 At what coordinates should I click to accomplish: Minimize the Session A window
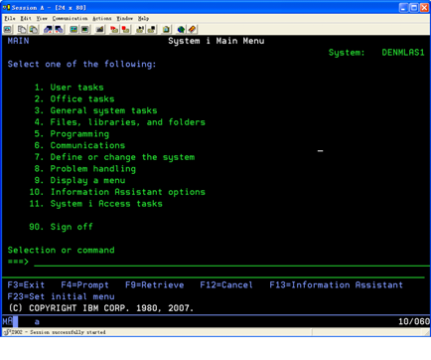[x=403, y=8]
